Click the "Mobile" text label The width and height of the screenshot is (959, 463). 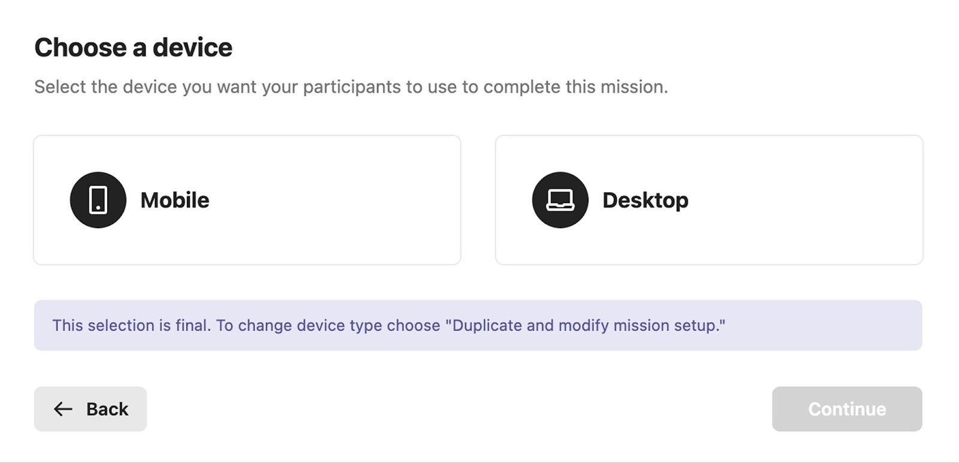[174, 200]
